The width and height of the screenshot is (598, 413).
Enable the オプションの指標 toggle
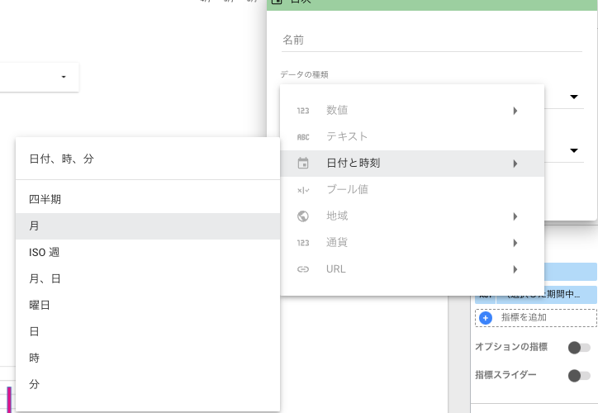point(579,348)
